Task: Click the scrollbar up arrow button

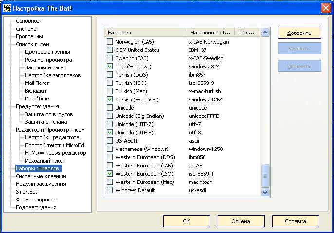Action: pyautogui.click(x=265, y=33)
